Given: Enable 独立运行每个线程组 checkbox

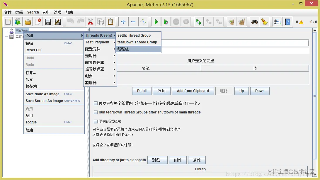Looking at the screenshot, I should click(x=96, y=103).
